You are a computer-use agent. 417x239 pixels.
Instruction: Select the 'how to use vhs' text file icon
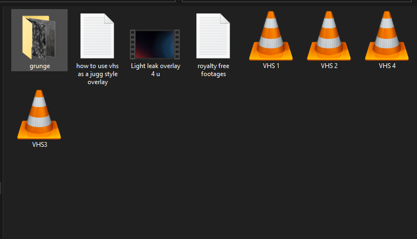pyautogui.click(x=97, y=36)
